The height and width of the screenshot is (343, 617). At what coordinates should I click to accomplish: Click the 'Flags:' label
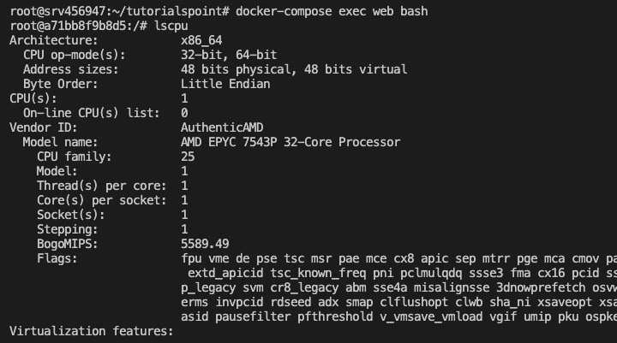pos(58,258)
